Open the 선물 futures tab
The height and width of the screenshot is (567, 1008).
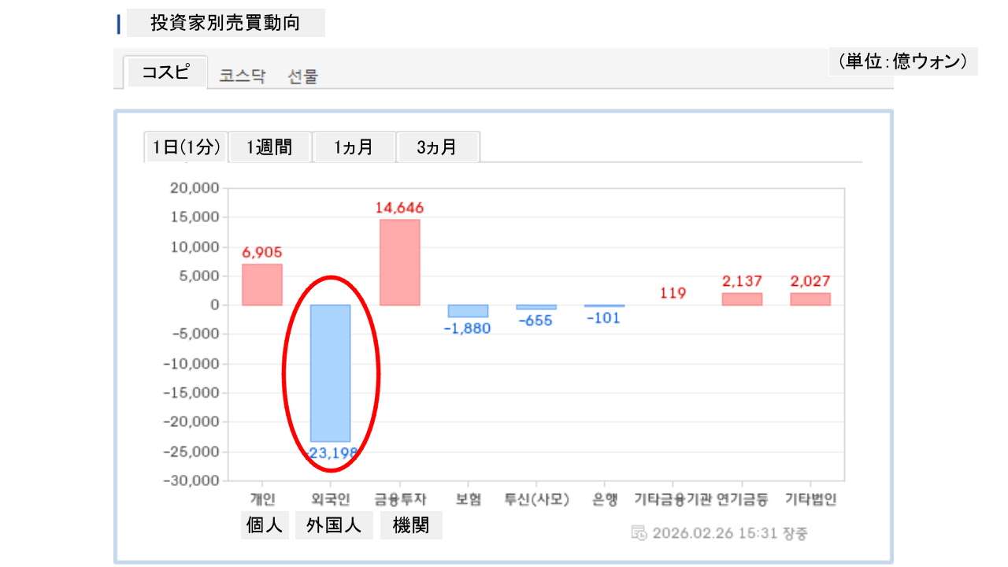pyautogui.click(x=303, y=76)
